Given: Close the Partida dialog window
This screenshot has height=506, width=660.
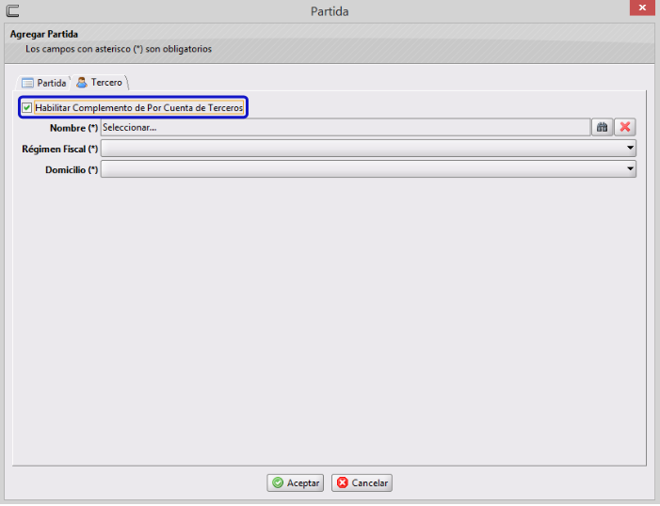Looking at the screenshot, I should click(642, 8).
